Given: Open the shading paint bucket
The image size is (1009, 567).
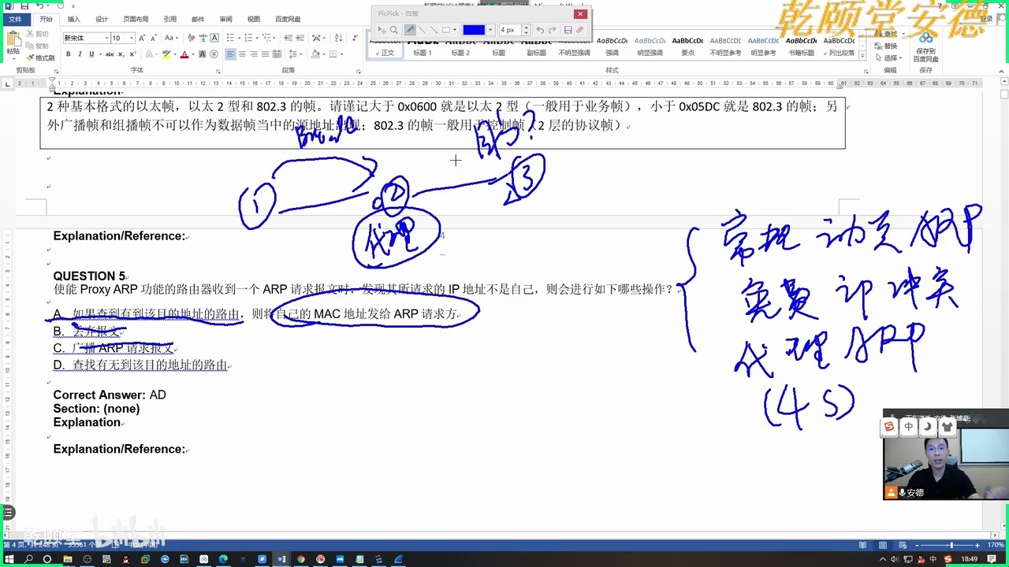Looking at the screenshot, I should (315, 54).
